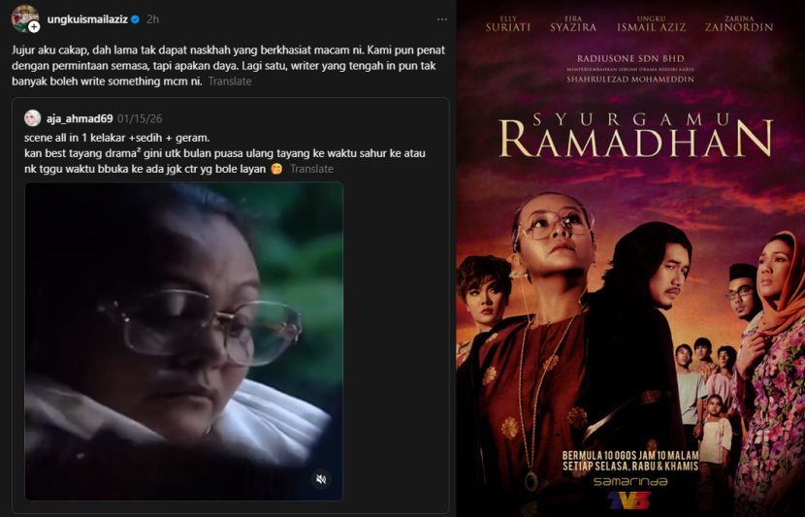Click the blue verified badge

[136, 19]
